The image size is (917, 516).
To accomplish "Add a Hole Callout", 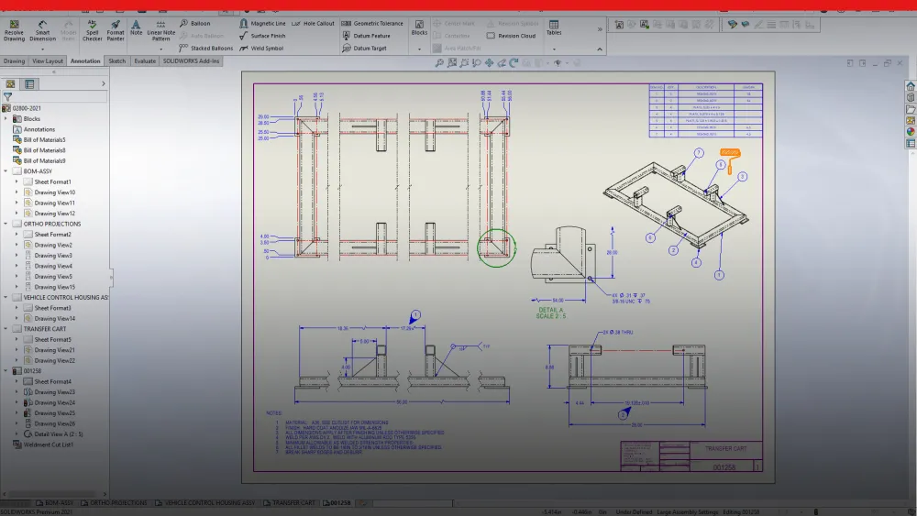I will (x=313, y=24).
